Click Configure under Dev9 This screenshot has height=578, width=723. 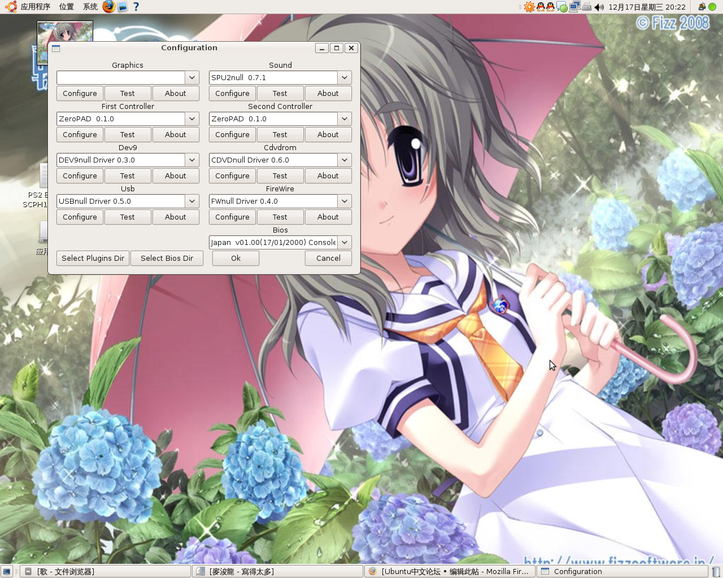tap(80, 176)
